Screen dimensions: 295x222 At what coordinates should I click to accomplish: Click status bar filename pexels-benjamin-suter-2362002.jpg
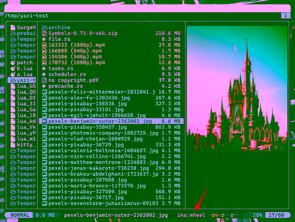coord(116,215)
